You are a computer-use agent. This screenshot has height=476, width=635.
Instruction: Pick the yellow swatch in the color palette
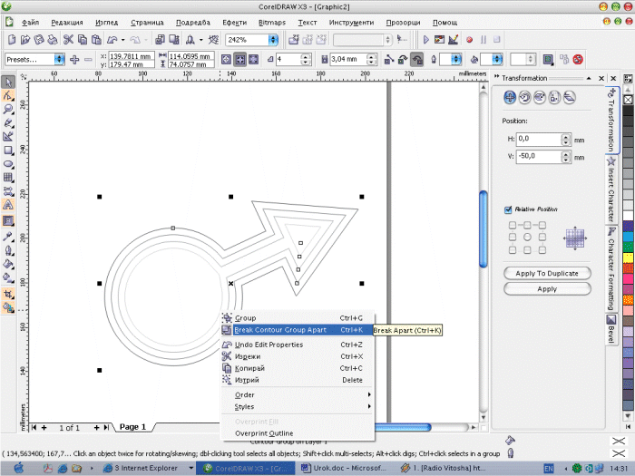628,257
